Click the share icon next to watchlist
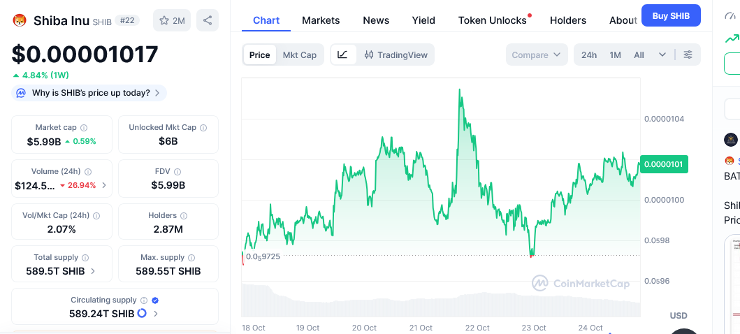740x334 pixels. click(208, 21)
